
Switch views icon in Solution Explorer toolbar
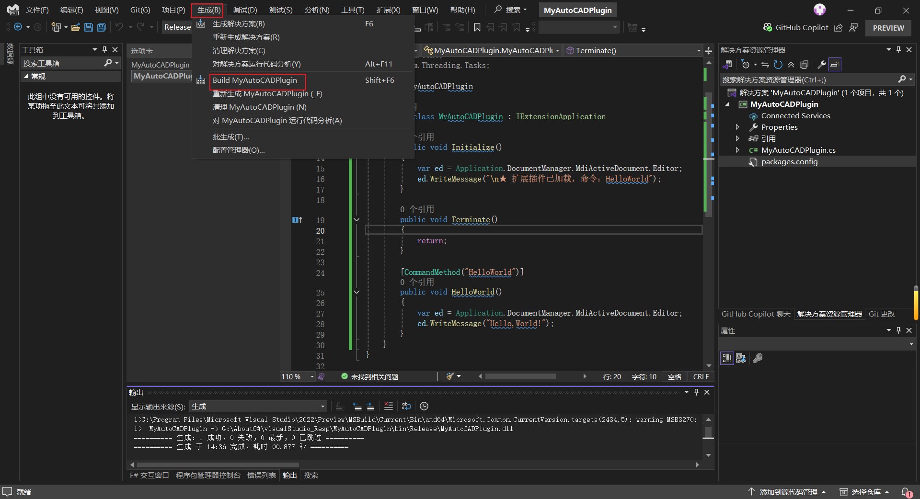tap(727, 65)
